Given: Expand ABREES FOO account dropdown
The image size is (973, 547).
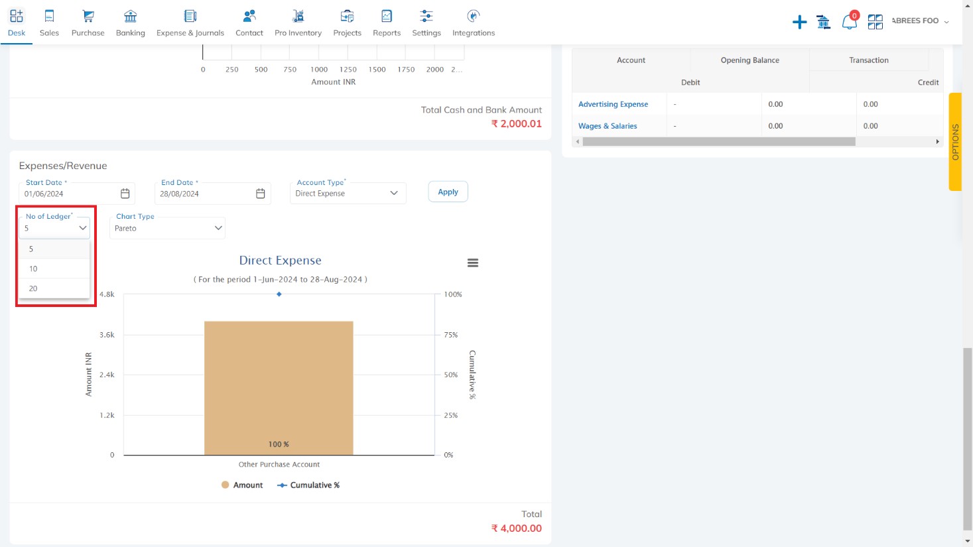Looking at the screenshot, I should (920, 21).
